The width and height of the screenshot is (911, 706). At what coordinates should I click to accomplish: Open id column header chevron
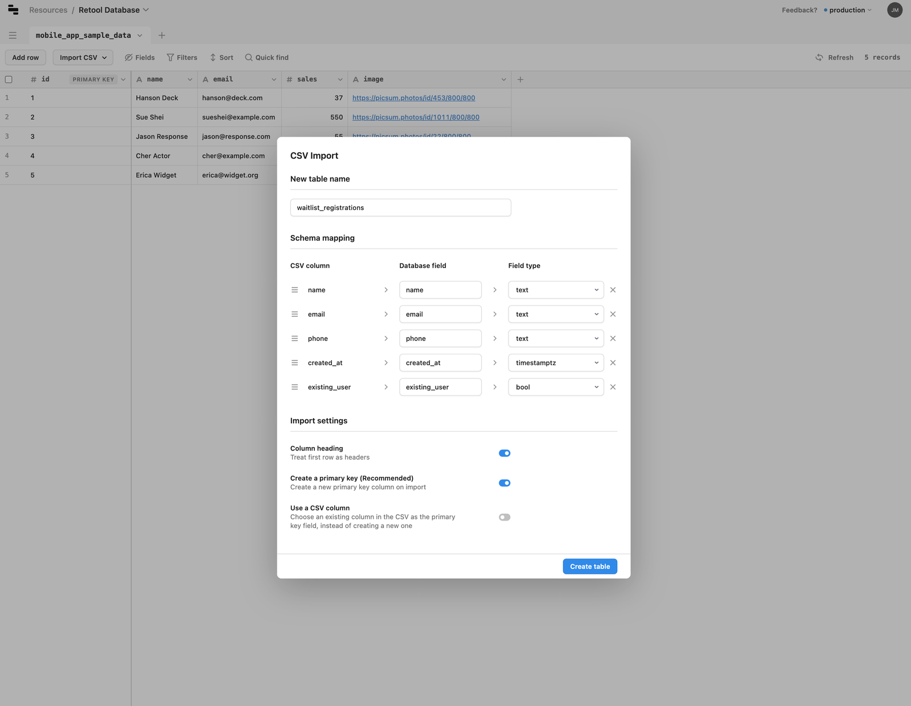click(123, 80)
